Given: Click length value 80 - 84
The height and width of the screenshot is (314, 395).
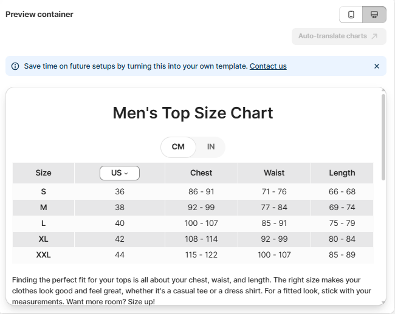Looking at the screenshot, I should 342,239.
